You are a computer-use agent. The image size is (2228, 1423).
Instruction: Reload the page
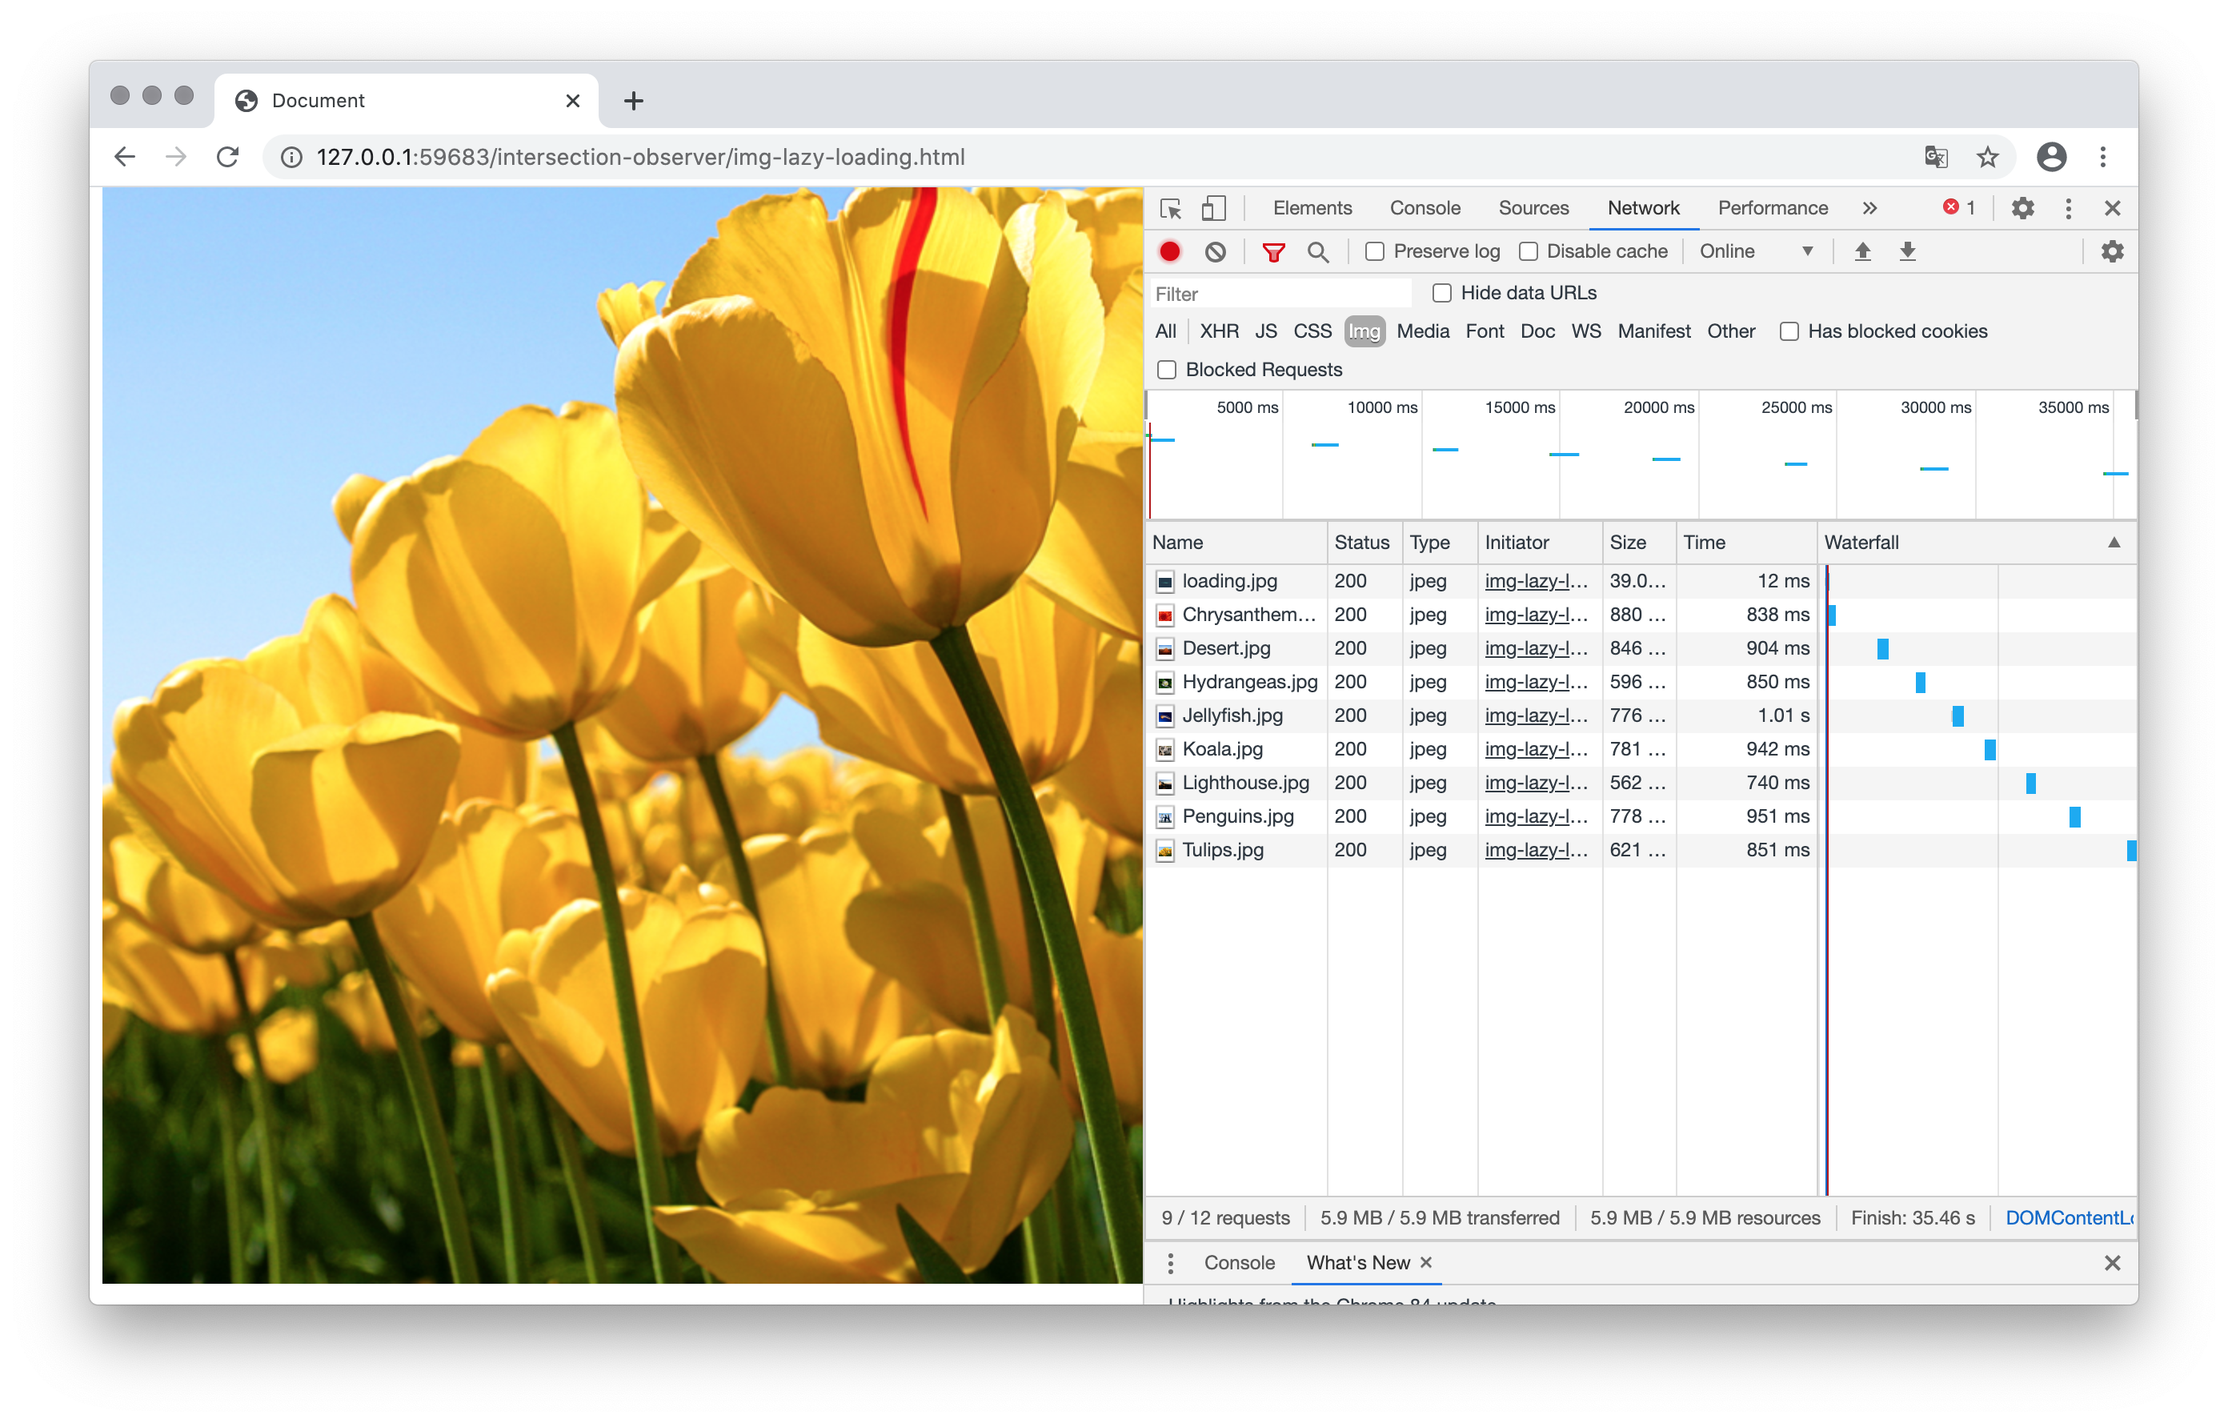[227, 158]
